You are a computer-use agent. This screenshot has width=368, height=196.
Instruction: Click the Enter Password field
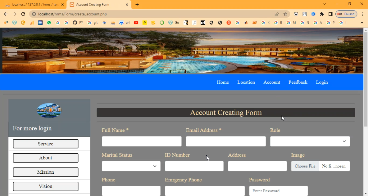(x=278, y=191)
